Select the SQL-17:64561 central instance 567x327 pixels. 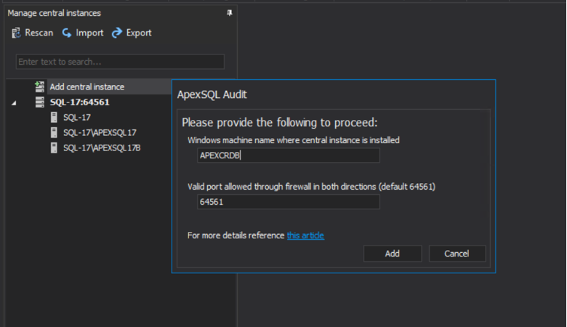point(79,102)
